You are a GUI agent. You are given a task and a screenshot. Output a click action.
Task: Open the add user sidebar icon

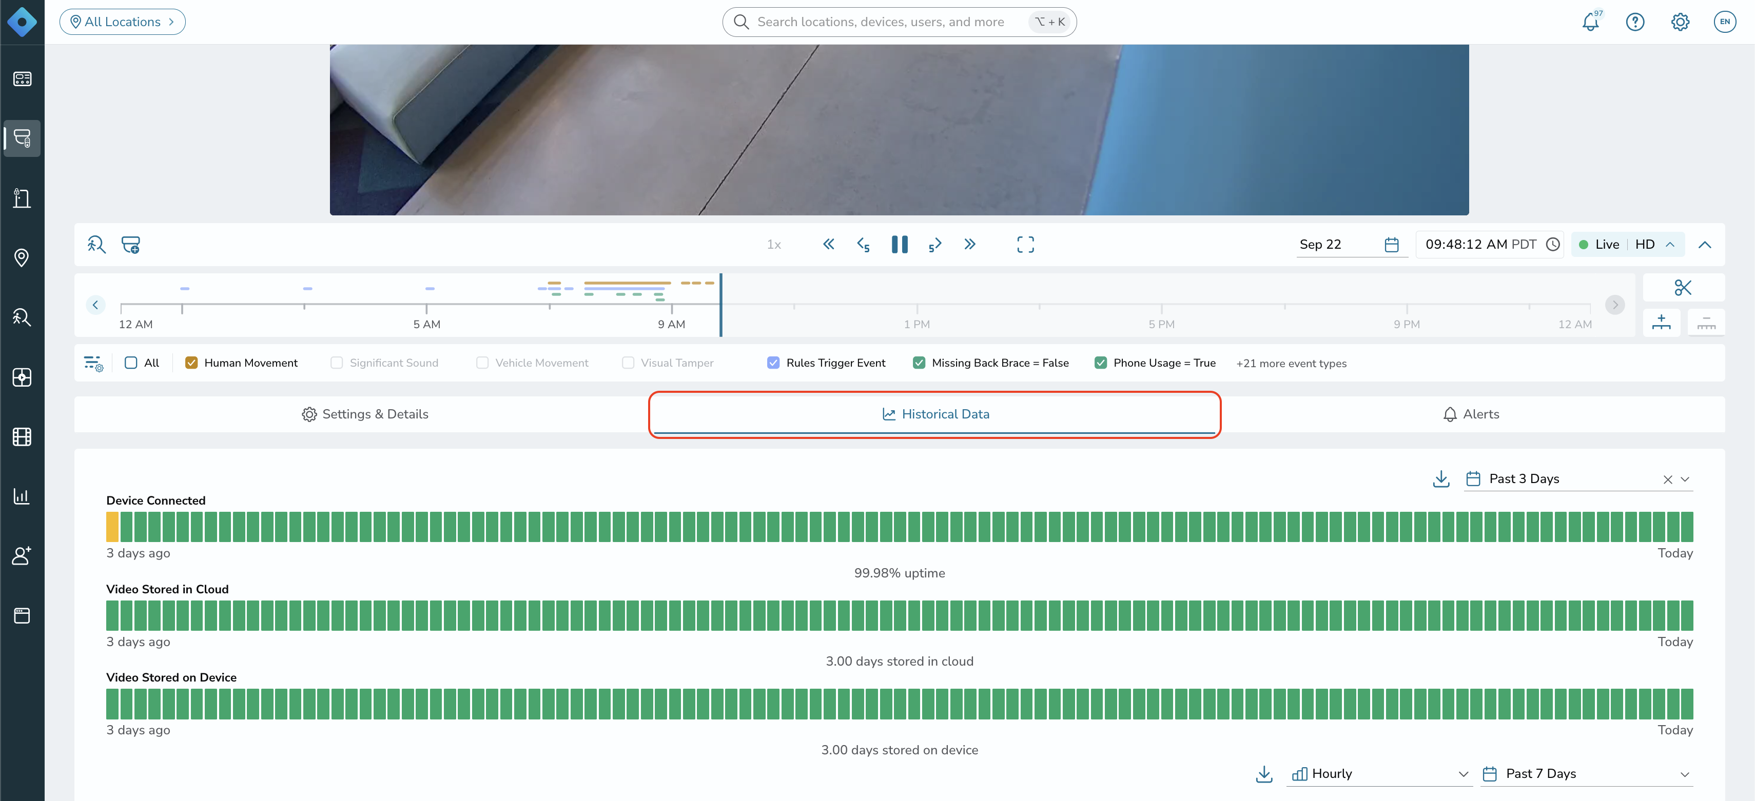(22, 555)
